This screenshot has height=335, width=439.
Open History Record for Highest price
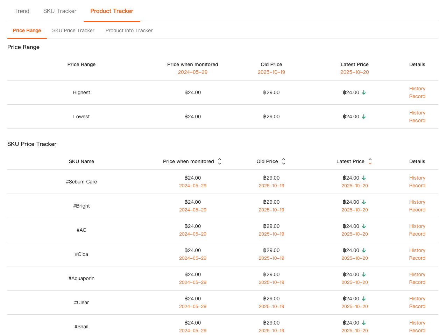[x=417, y=92]
